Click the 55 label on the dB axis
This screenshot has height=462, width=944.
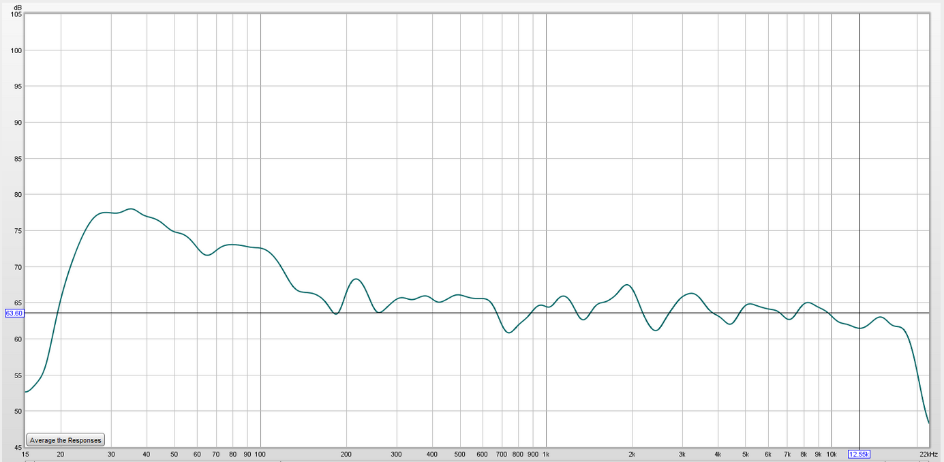[18, 375]
